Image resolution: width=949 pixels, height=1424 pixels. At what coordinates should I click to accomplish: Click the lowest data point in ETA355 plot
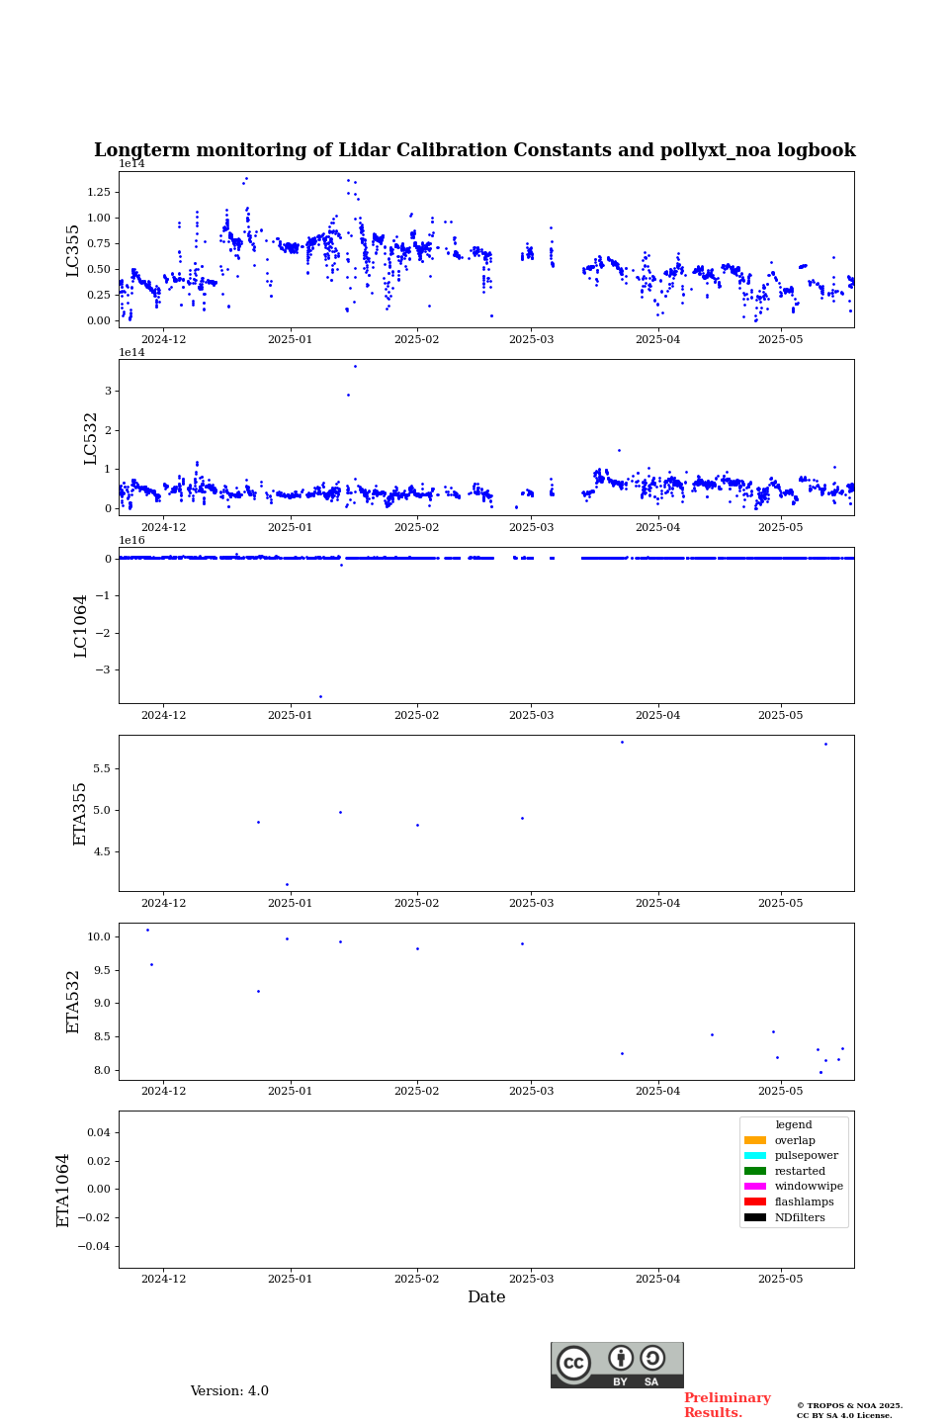tap(287, 884)
